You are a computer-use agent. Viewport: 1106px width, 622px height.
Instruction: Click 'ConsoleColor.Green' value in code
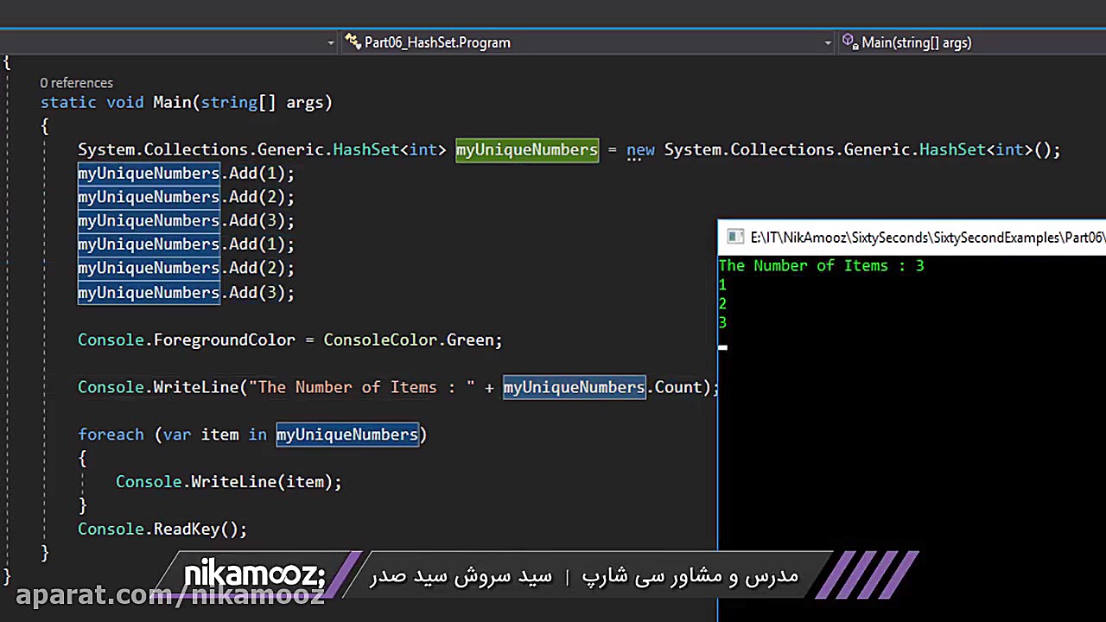pos(408,340)
